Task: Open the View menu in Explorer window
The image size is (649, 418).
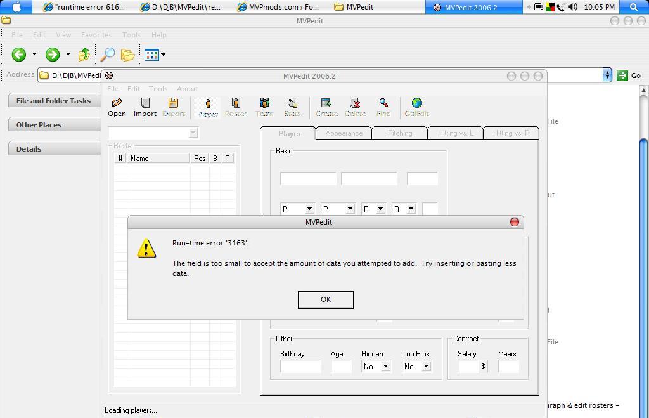Action: point(63,35)
